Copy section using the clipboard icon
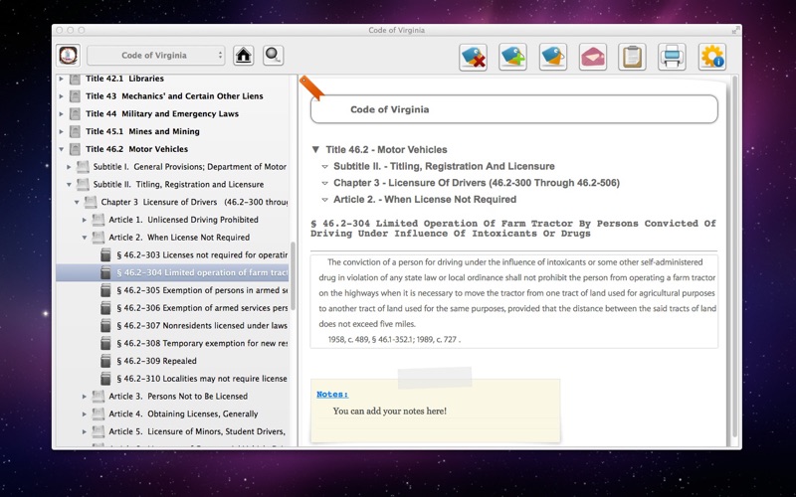 (632, 57)
